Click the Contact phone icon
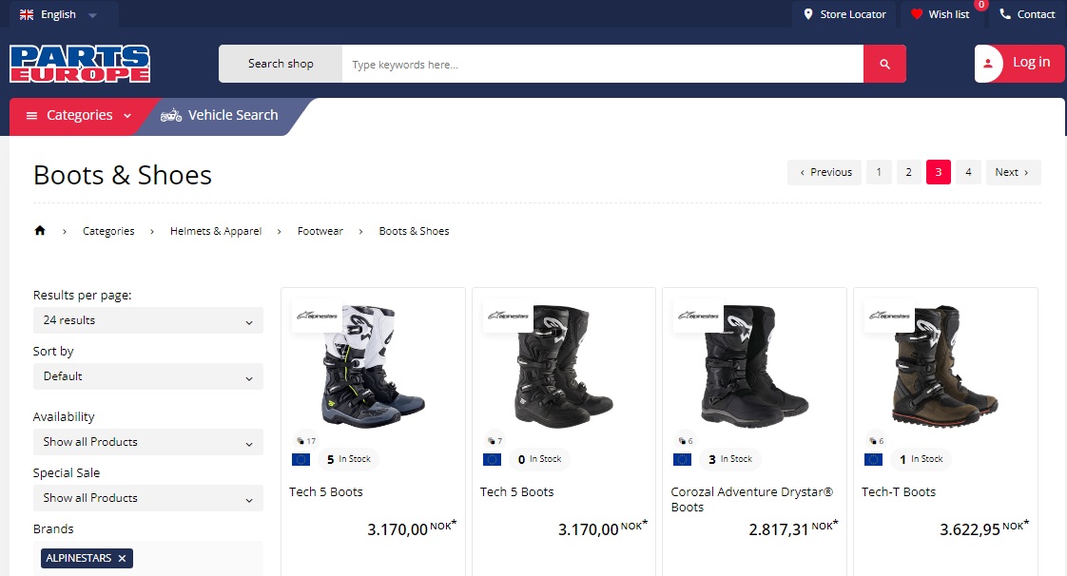1067x576 pixels. coord(1005,14)
